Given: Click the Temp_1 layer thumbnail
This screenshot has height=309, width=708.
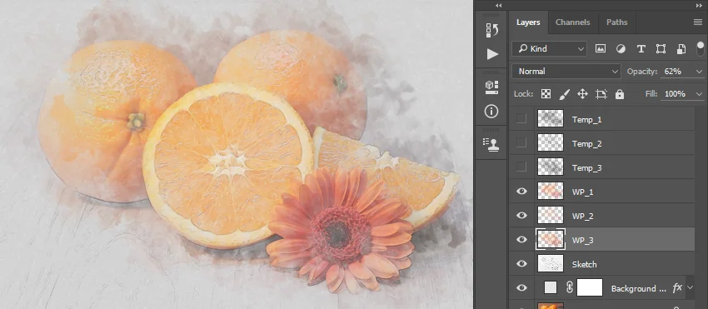Looking at the screenshot, I should pyautogui.click(x=551, y=118).
